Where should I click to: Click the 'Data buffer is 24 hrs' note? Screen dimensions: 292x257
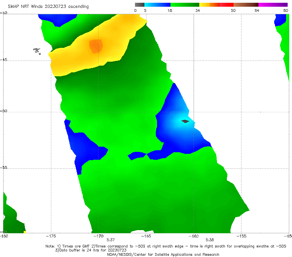(91, 250)
